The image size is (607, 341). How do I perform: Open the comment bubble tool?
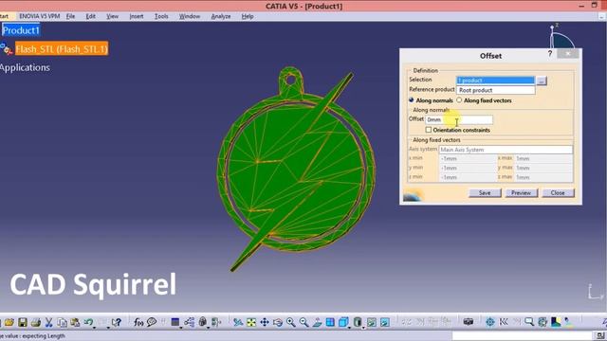[x=152, y=322]
